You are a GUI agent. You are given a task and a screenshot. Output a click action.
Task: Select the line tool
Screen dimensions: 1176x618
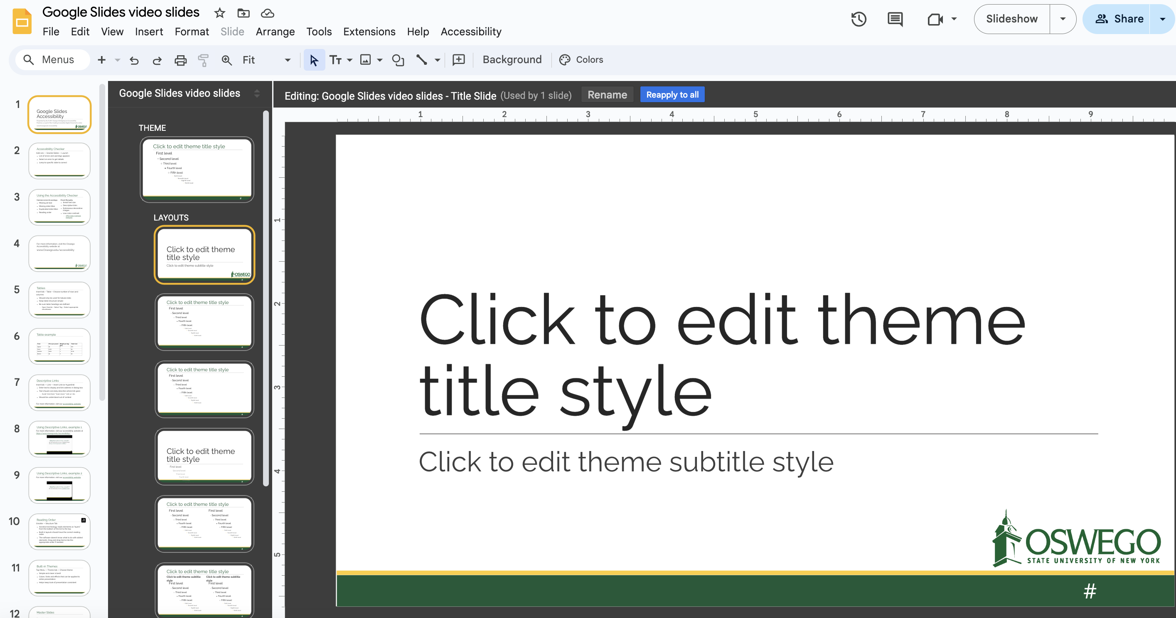(422, 60)
